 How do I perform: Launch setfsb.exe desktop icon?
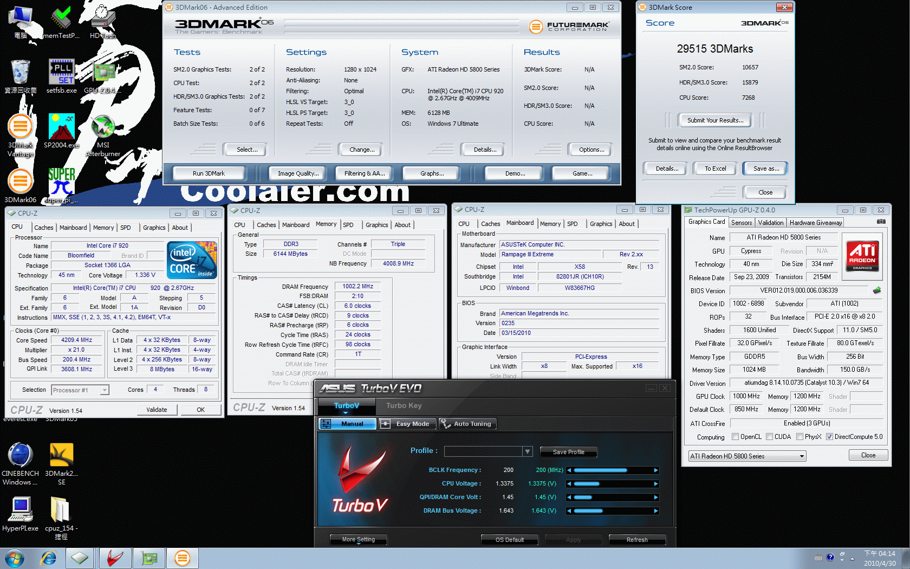tap(61, 76)
